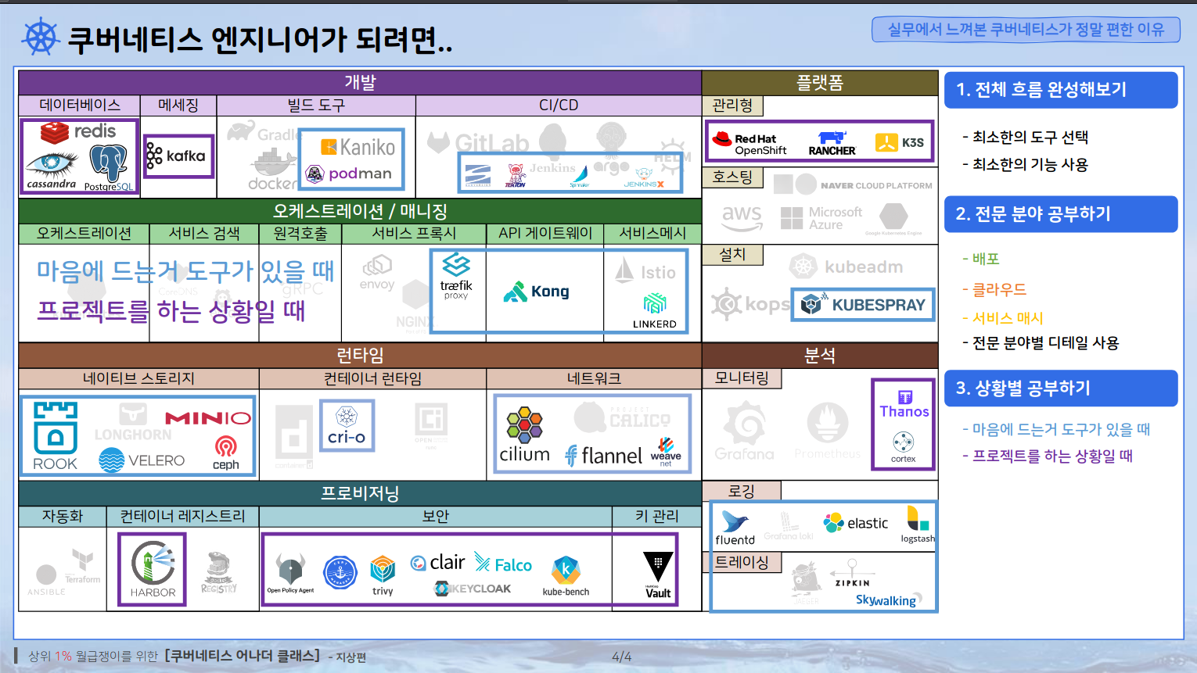
Task: Click the '플랫폼' section header
Action: [820, 83]
